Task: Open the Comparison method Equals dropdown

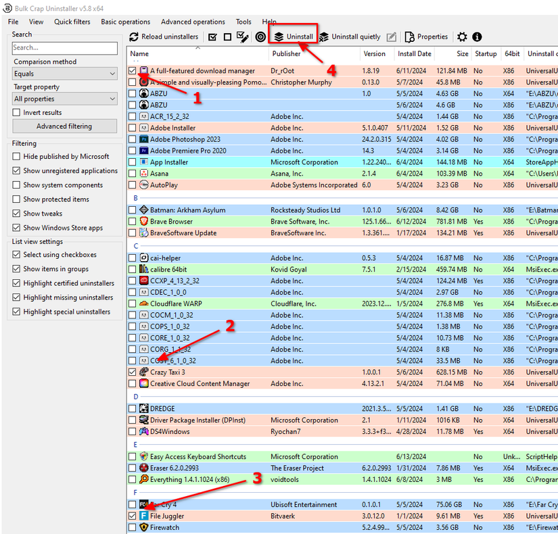Action: click(65, 74)
